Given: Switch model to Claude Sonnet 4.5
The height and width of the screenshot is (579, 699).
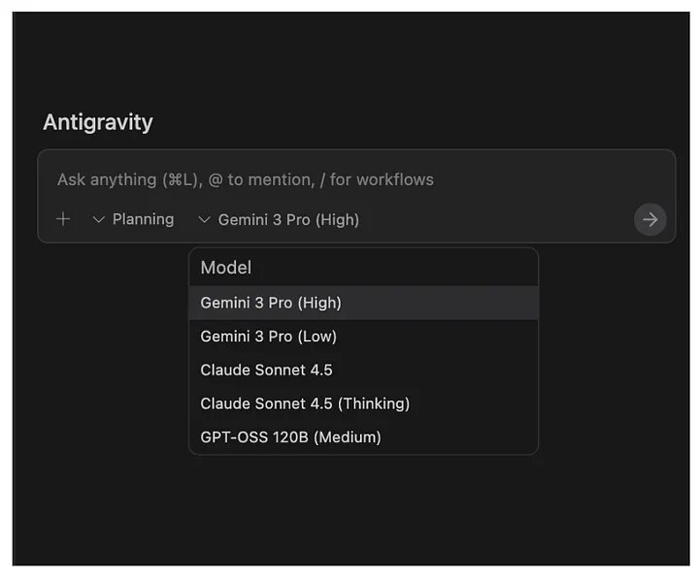Looking at the screenshot, I should pyautogui.click(x=266, y=370).
